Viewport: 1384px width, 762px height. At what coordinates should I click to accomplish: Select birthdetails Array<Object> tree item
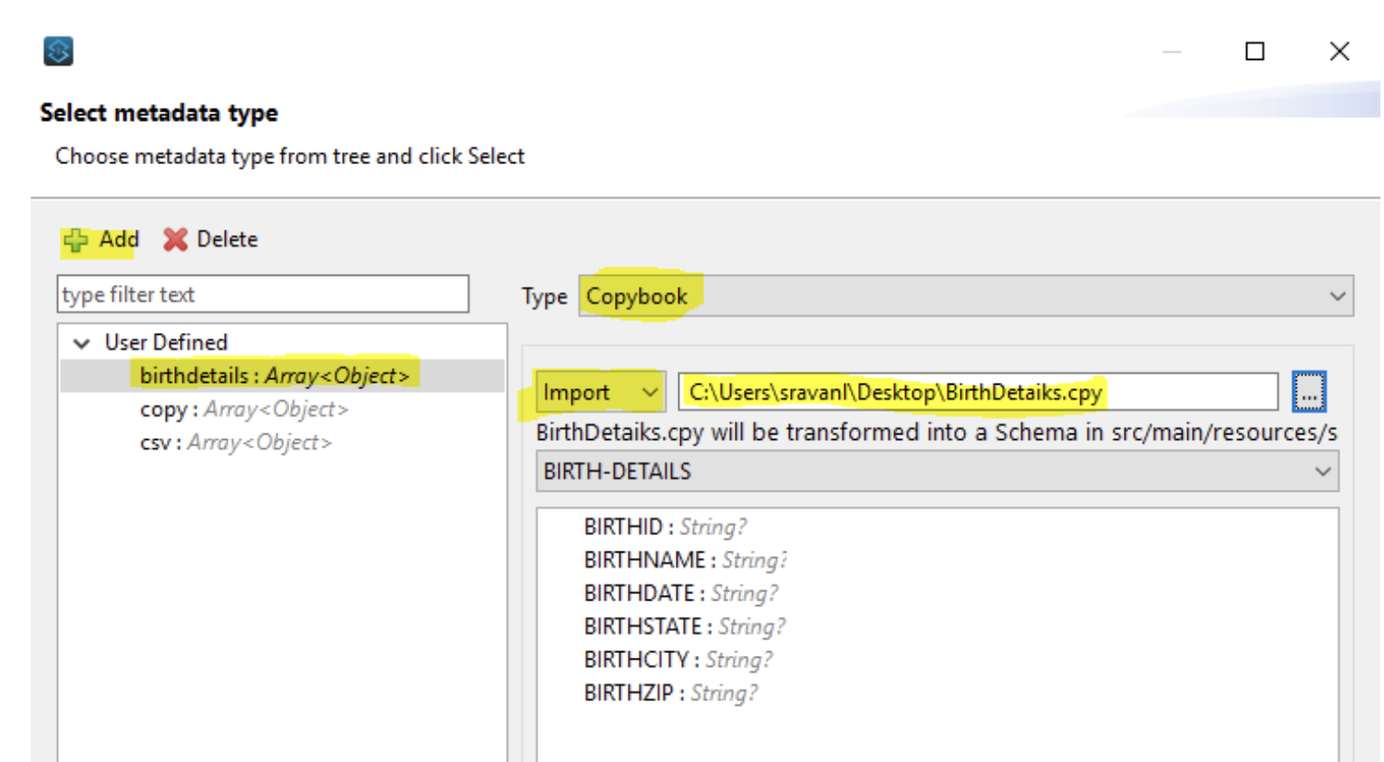coord(275,376)
